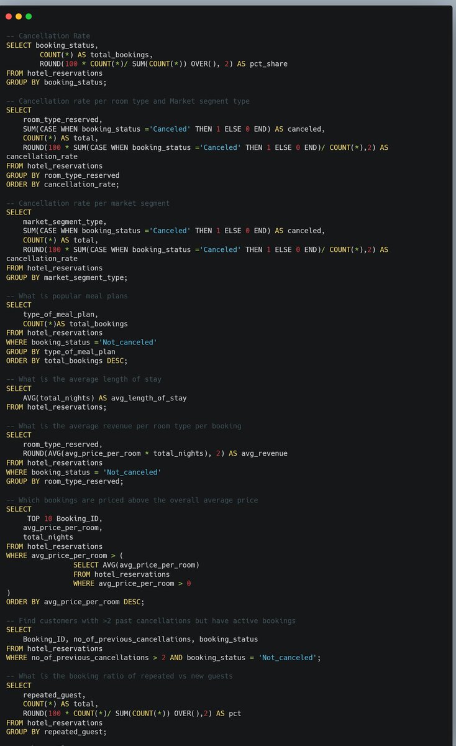Click the line 'WHERE no_of_previous_cancellations > 2 AND ...'
The height and width of the screenshot is (746, 456).
click(x=164, y=658)
